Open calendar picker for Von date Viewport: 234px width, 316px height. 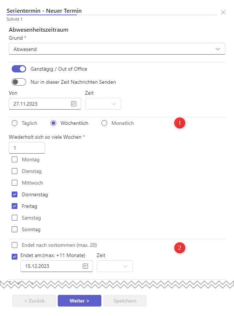click(74, 104)
